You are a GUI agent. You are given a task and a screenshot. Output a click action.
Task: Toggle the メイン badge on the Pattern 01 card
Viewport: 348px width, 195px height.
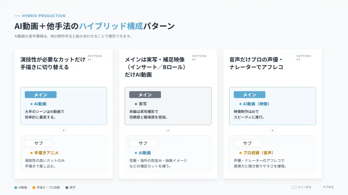pos(40,95)
